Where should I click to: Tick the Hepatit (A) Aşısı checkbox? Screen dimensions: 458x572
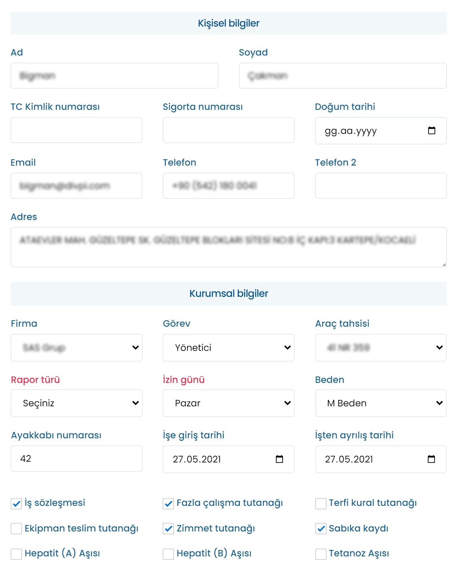click(16, 554)
